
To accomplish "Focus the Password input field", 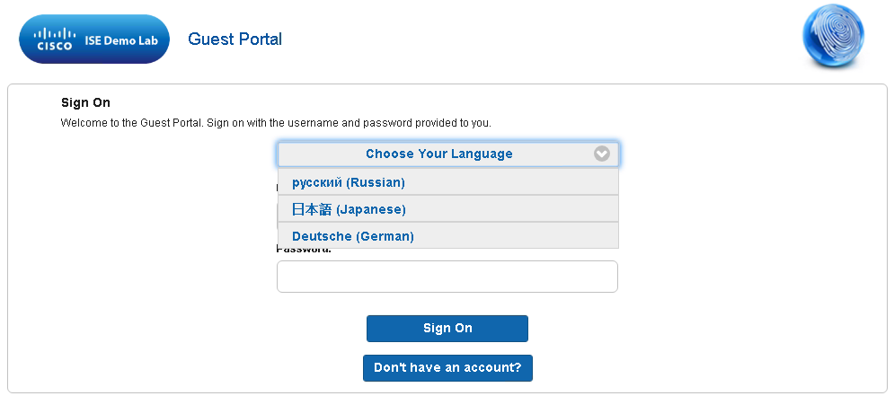I will coord(447,277).
